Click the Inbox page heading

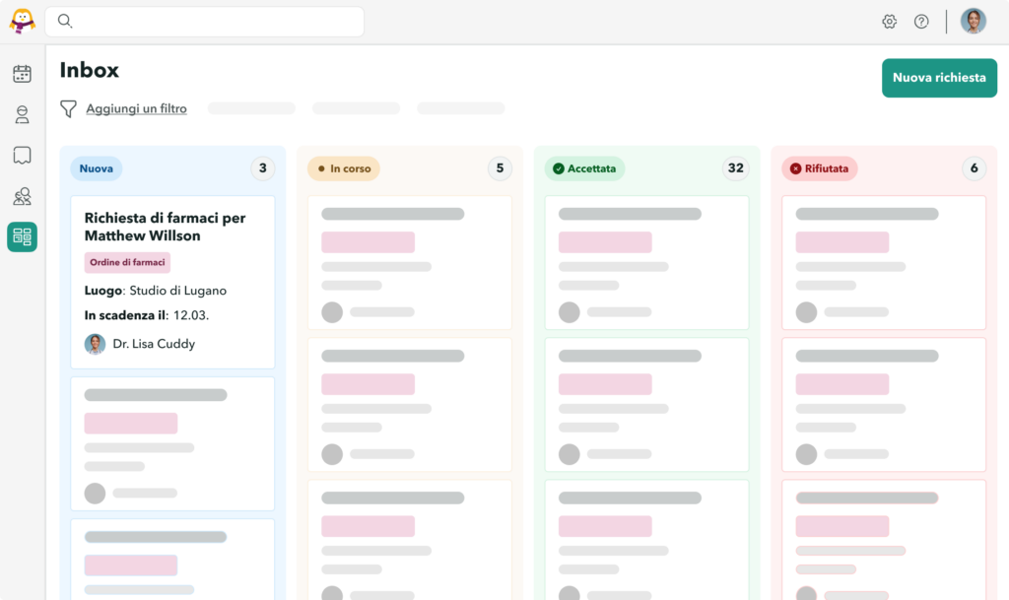[x=90, y=70]
